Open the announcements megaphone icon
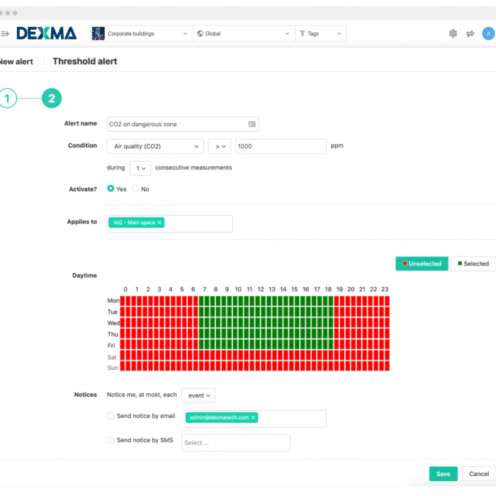Image resolution: width=496 pixels, height=496 pixels. pyautogui.click(x=470, y=33)
